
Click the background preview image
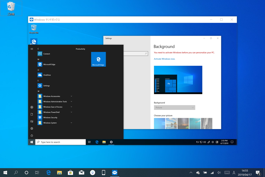click(x=178, y=80)
